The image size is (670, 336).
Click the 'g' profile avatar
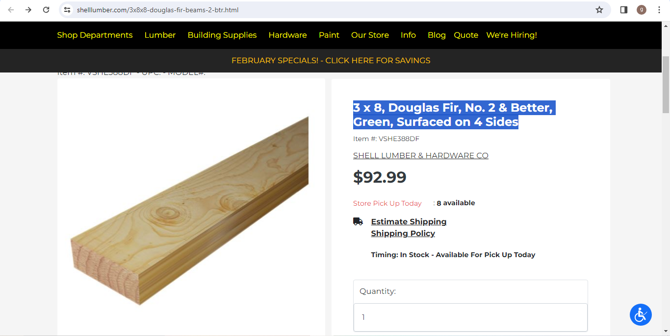tap(641, 10)
